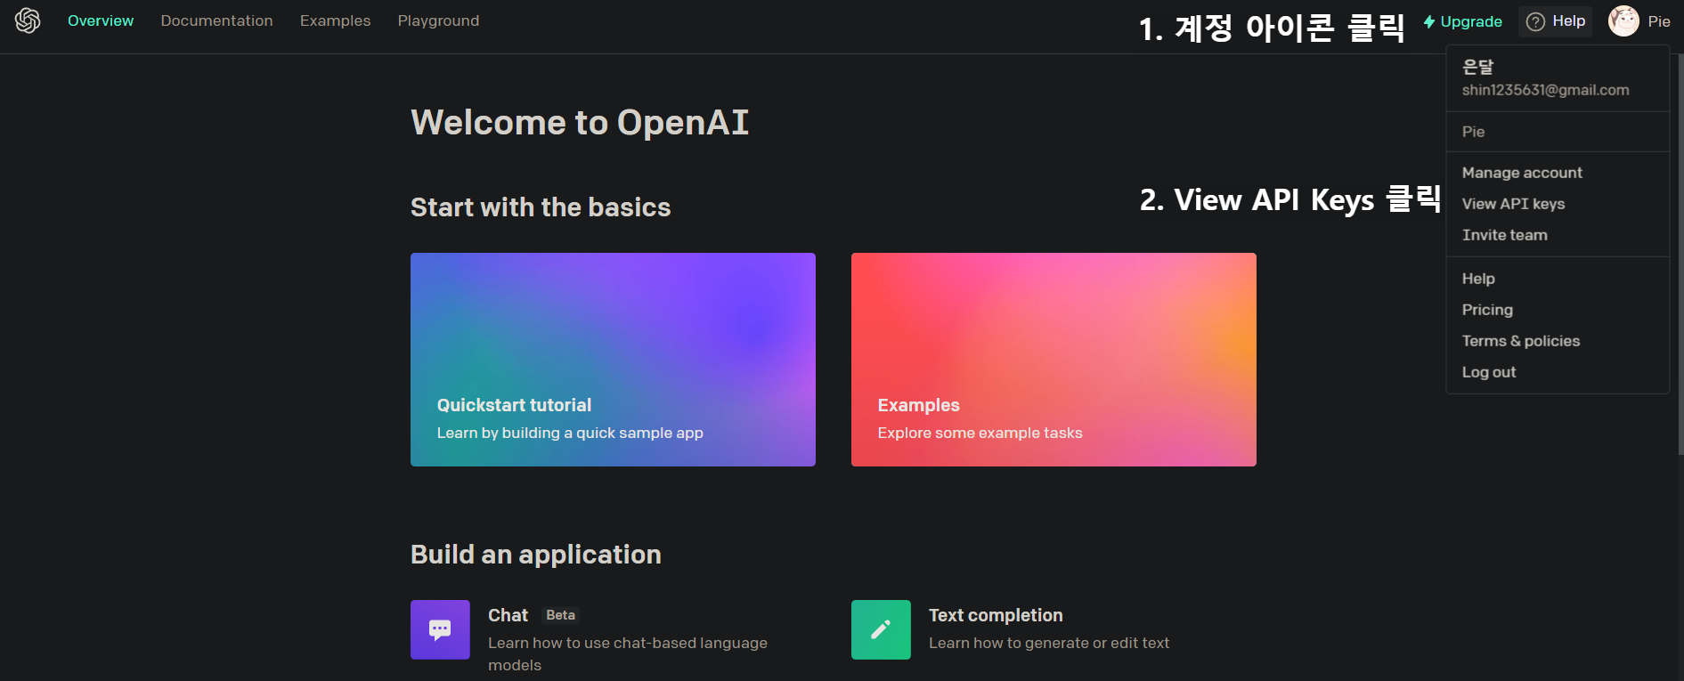Click the purple Chat bubble icon
1684x681 pixels.
point(440,629)
